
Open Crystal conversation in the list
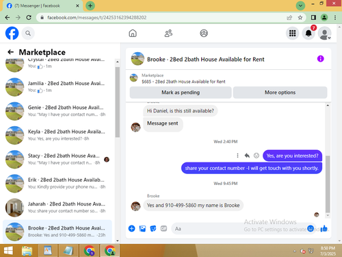57,65
